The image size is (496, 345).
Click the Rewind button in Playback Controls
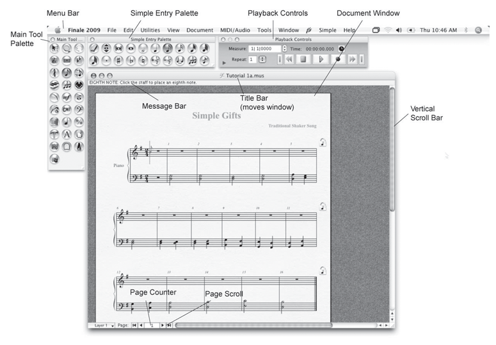click(x=289, y=59)
